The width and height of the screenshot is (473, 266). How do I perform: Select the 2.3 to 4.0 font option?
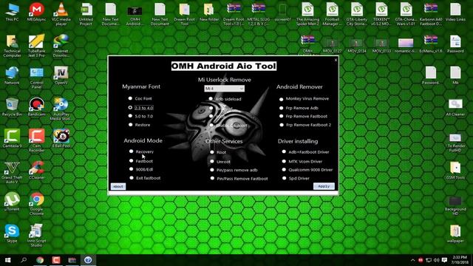(130, 107)
